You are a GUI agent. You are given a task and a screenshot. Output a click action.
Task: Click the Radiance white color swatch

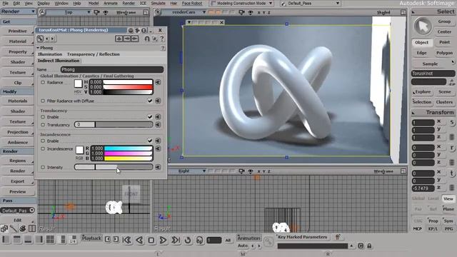pyautogui.click(x=78, y=84)
